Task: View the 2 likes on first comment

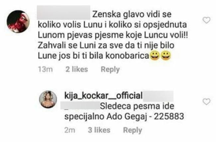Action: click(x=76, y=69)
